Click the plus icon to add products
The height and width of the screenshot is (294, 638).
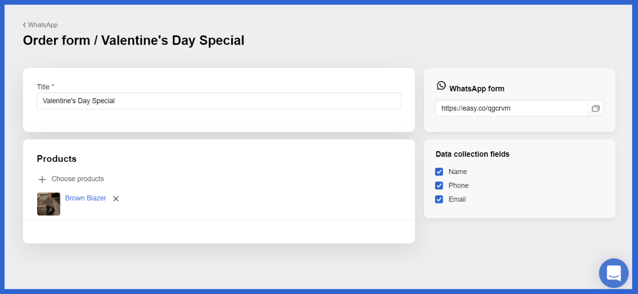pyautogui.click(x=42, y=179)
